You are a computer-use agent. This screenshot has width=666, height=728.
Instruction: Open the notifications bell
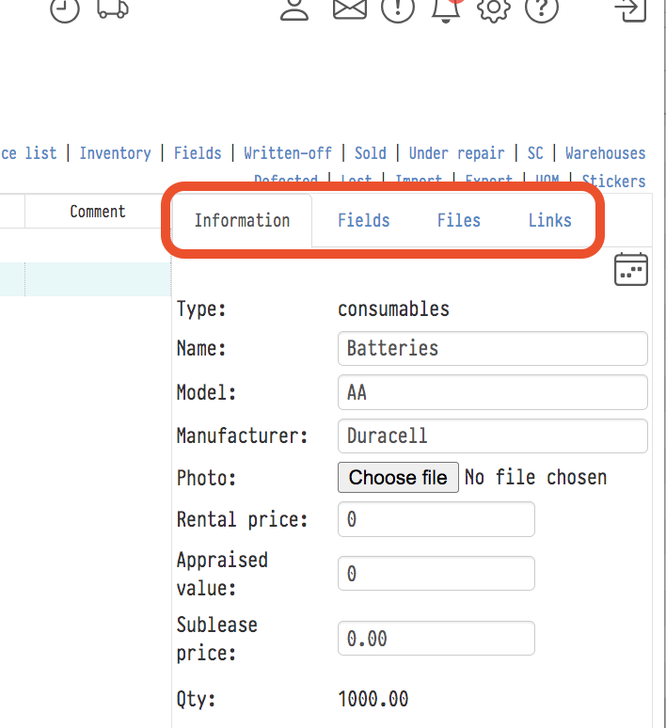[x=446, y=8]
